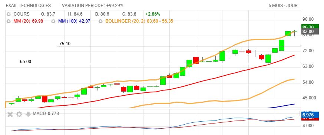Click the +2.86% daily change

click(152, 14)
